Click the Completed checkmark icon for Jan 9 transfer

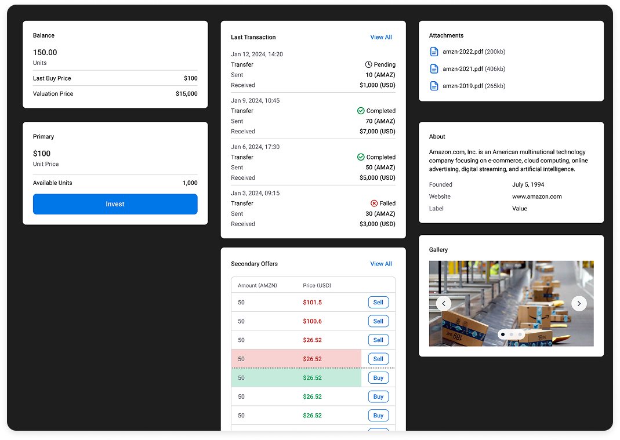361,111
